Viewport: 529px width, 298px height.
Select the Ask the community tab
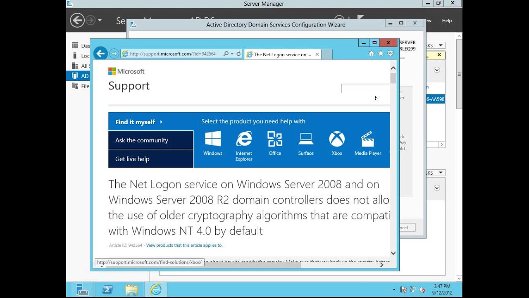click(x=151, y=140)
